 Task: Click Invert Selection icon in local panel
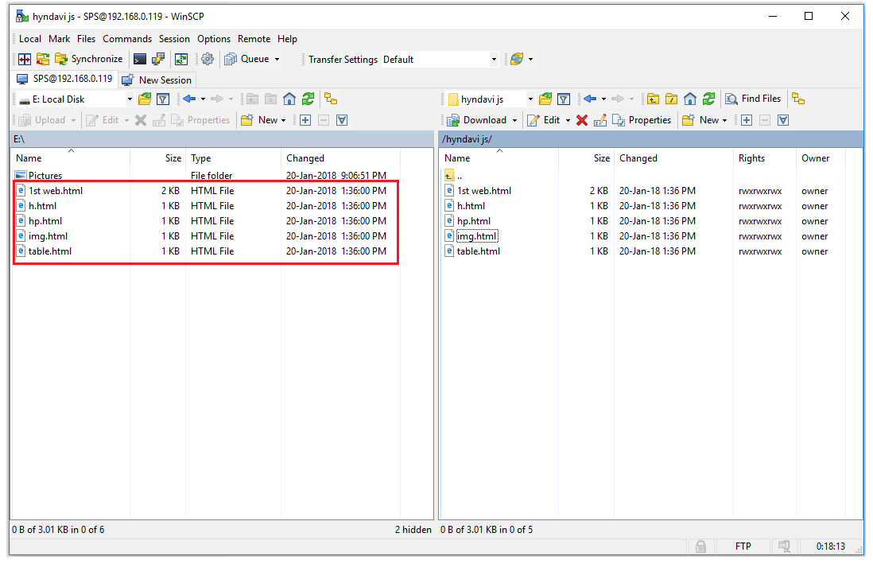coord(342,120)
